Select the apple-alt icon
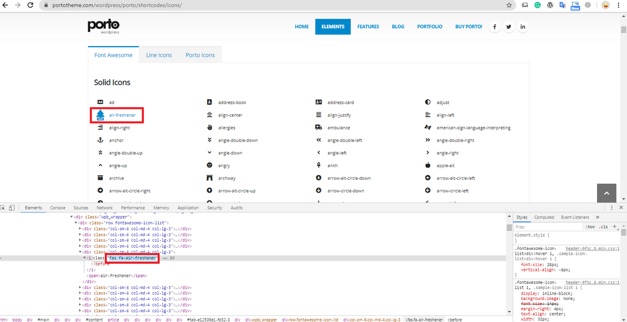627x322 pixels. tap(428, 166)
